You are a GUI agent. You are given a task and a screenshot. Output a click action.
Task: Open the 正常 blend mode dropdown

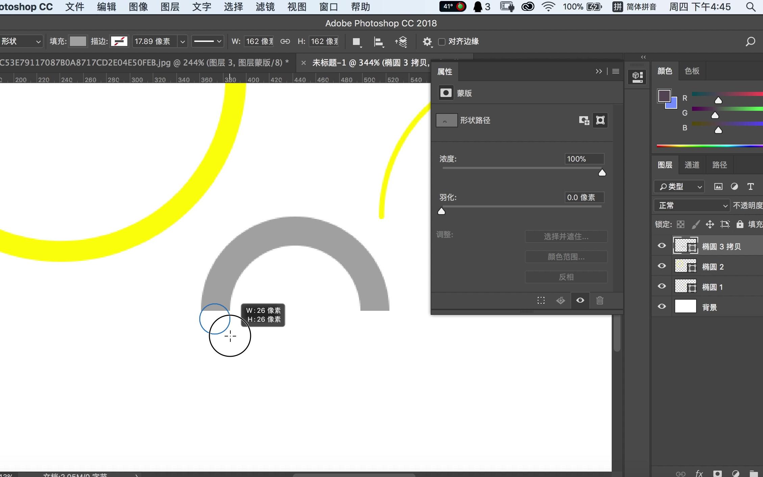click(692, 205)
